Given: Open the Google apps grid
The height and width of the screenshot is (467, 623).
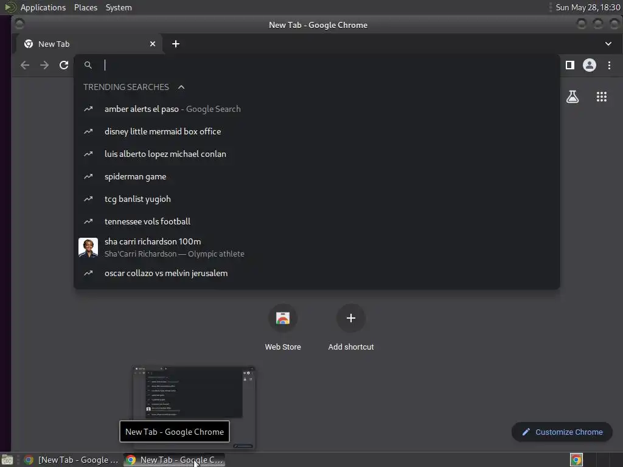Looking at the screenshot, I should tap(602, 97).
